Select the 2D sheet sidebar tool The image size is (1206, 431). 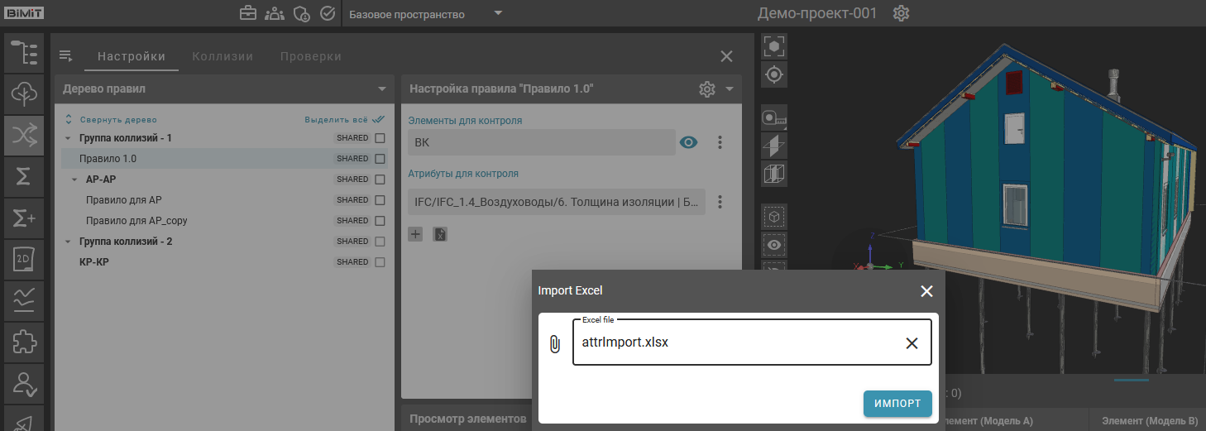[x=24, y=260]
